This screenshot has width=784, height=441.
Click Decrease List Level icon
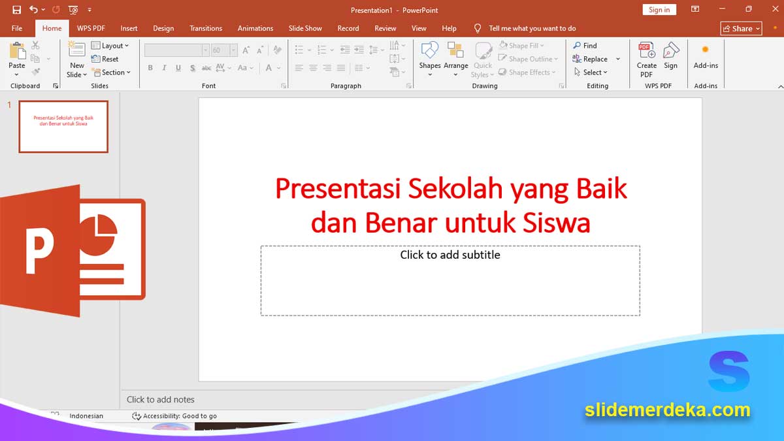[345, 50]
